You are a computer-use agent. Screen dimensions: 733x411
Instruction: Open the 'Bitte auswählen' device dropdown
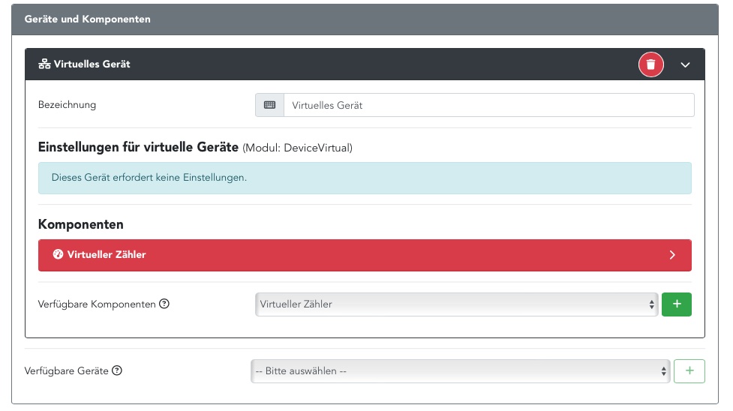pos(459,370)
